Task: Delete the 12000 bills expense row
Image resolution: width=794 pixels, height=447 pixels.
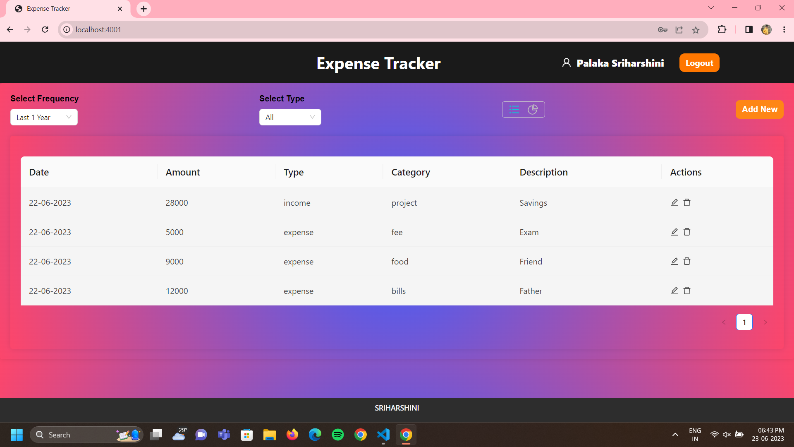Action: point(687,291)
